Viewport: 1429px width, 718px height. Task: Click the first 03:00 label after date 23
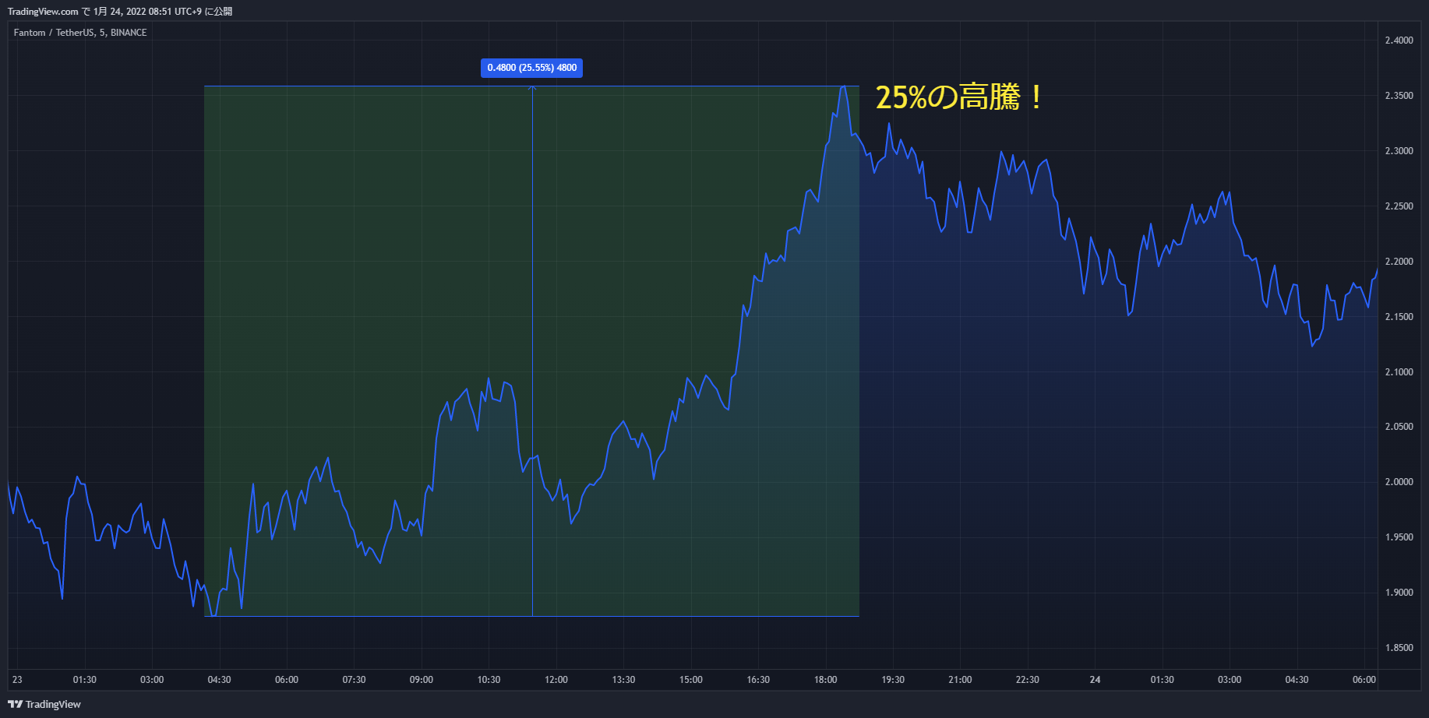coord(152,680)
